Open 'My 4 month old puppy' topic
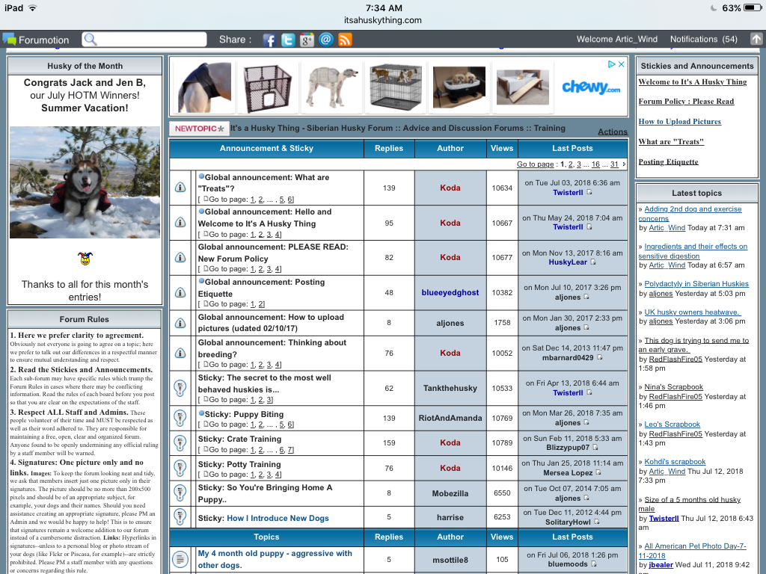 (275, 559)
